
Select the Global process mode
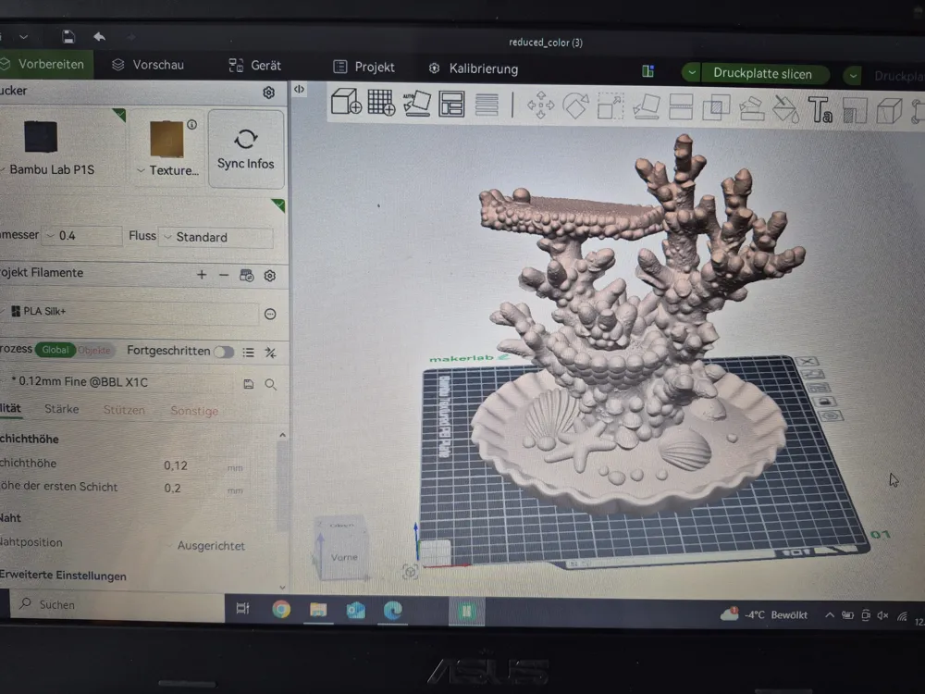click(x=55, y=350)
